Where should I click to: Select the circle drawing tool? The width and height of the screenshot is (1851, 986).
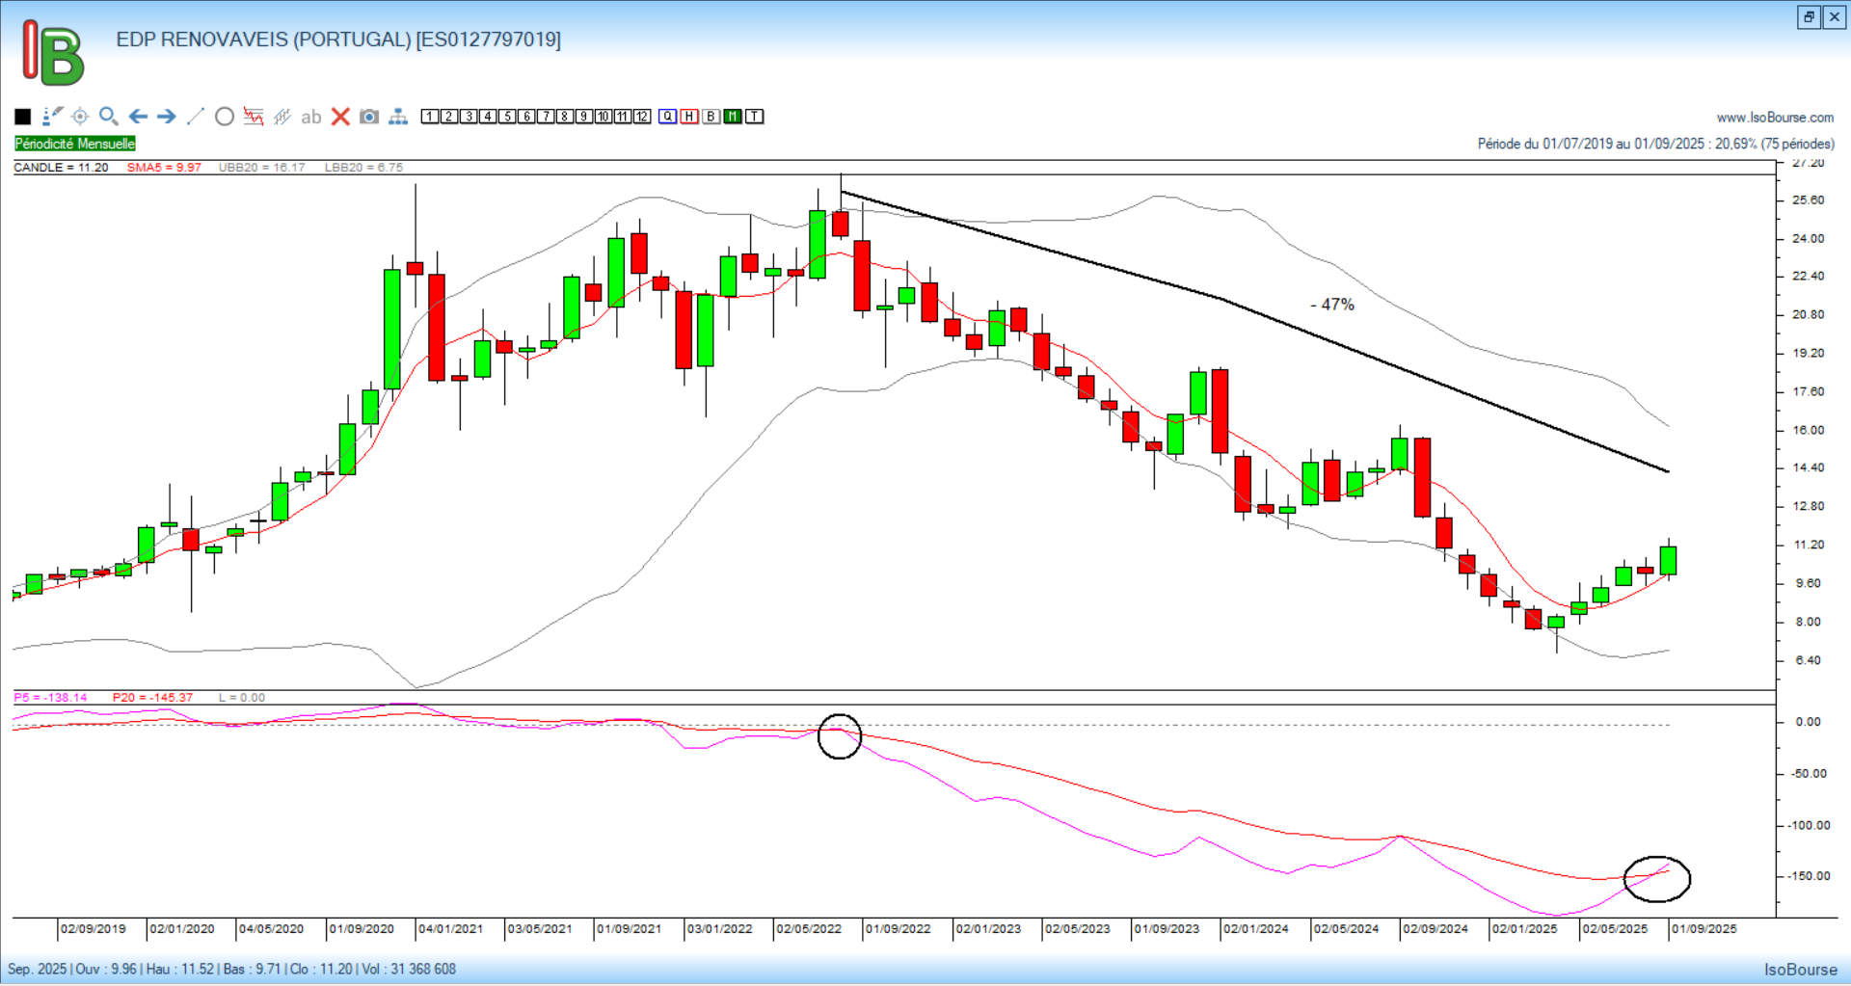point(225,117)
